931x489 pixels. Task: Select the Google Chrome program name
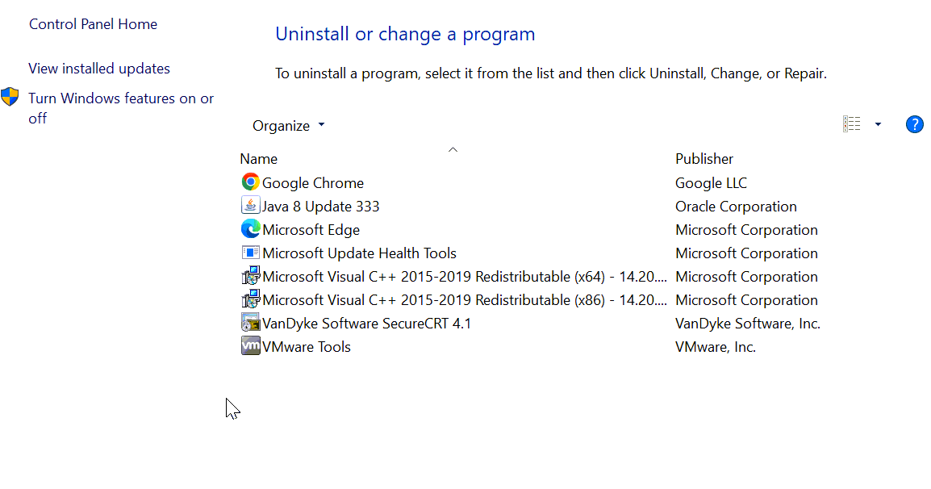tap(313, 183)
